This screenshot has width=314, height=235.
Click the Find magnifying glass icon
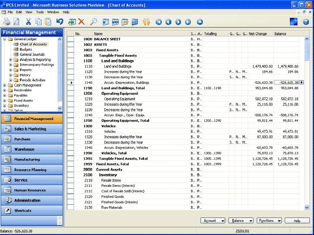point(93,22)
